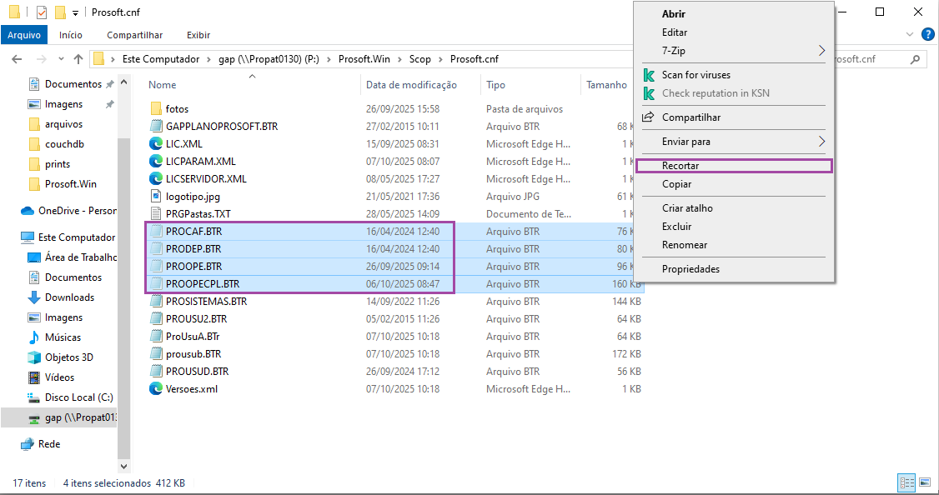The width and height of the screenshot is (939, 495).
Task: Navigate to Scop in the address breadcrumb
Action: pos(419,59)
